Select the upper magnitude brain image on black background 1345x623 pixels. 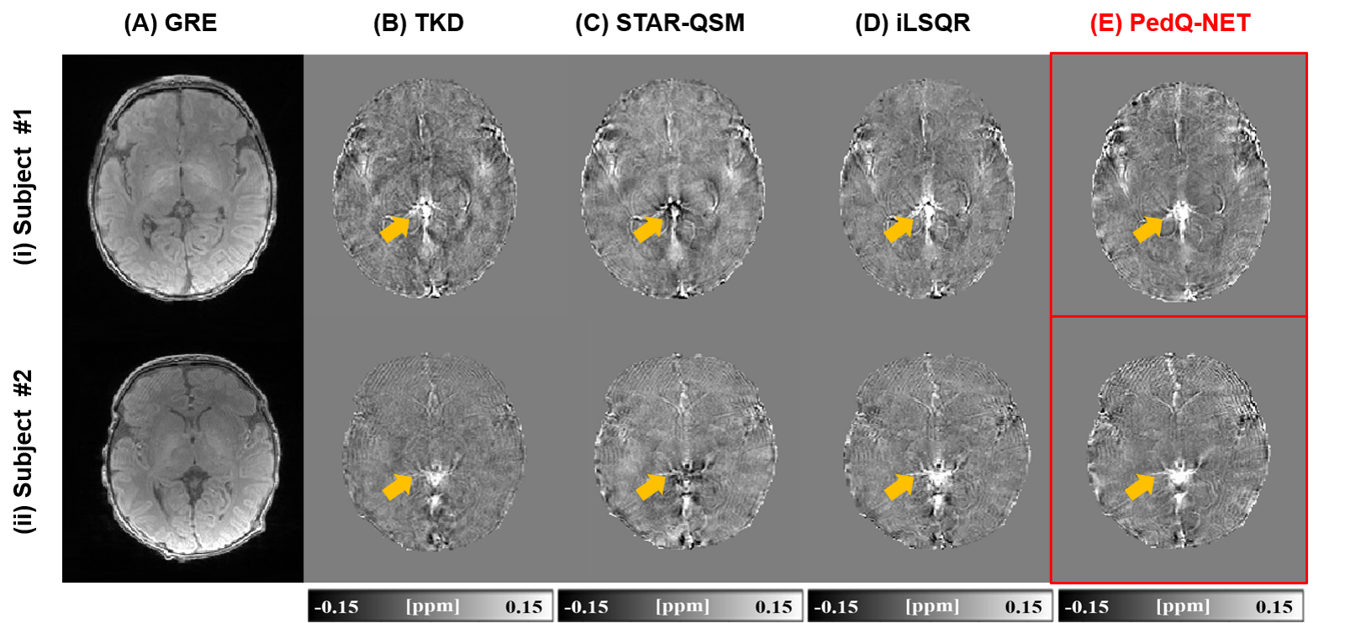tap(182, 187)
